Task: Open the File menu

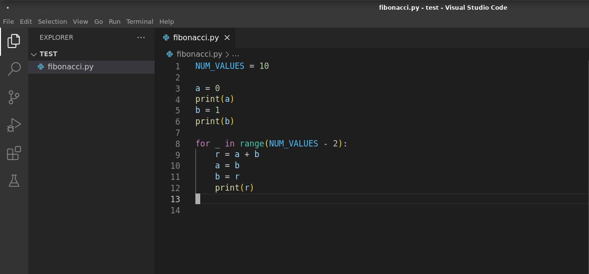Action: (x=8, y=21)
